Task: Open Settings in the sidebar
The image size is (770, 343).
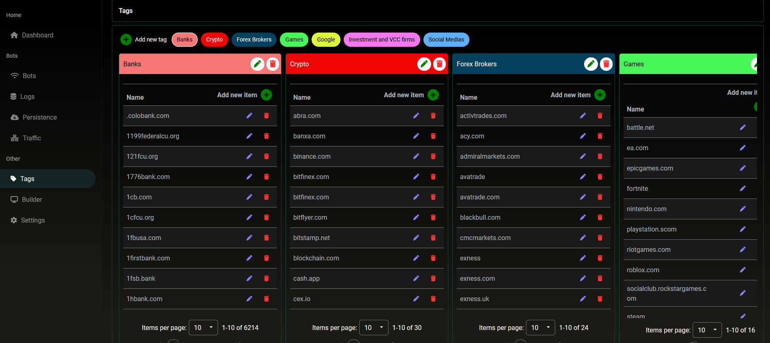Action: point(48,220)
